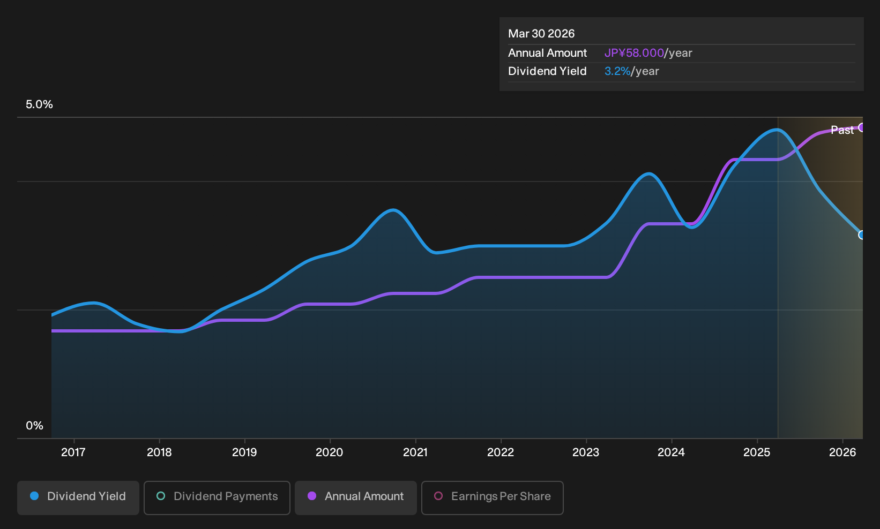Click the 5.0% y-axis label
Image resolution: width=880 pixels, height=529 pixels.
coord(39,104)
